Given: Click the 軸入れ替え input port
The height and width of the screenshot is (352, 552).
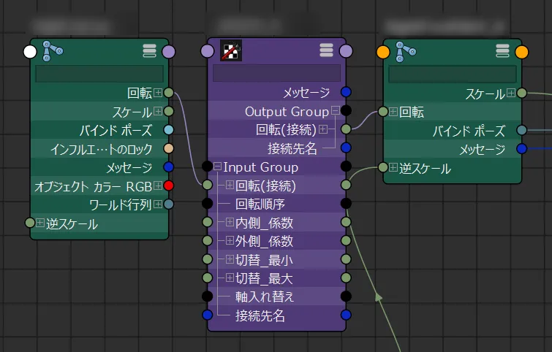Looking at the screenshot, I should (208, 296).
